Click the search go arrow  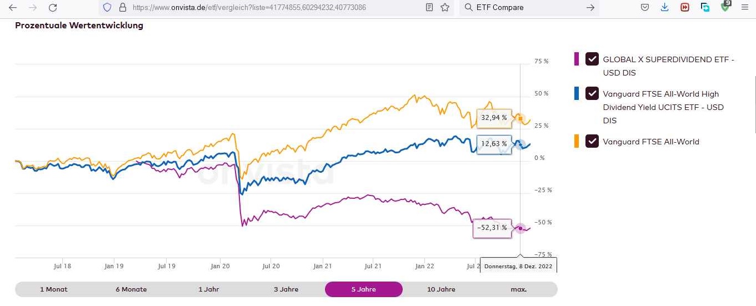[590, 8]
